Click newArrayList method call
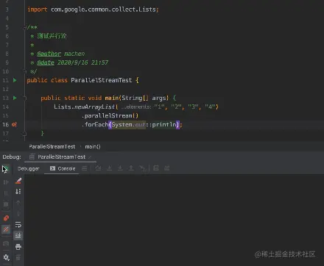This screenshot has height=266, width=324. click(94, 107)
